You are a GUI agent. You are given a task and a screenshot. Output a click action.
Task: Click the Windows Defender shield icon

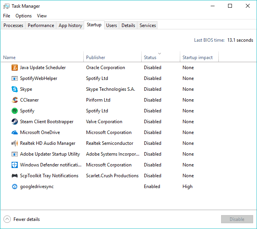(15, 165)
